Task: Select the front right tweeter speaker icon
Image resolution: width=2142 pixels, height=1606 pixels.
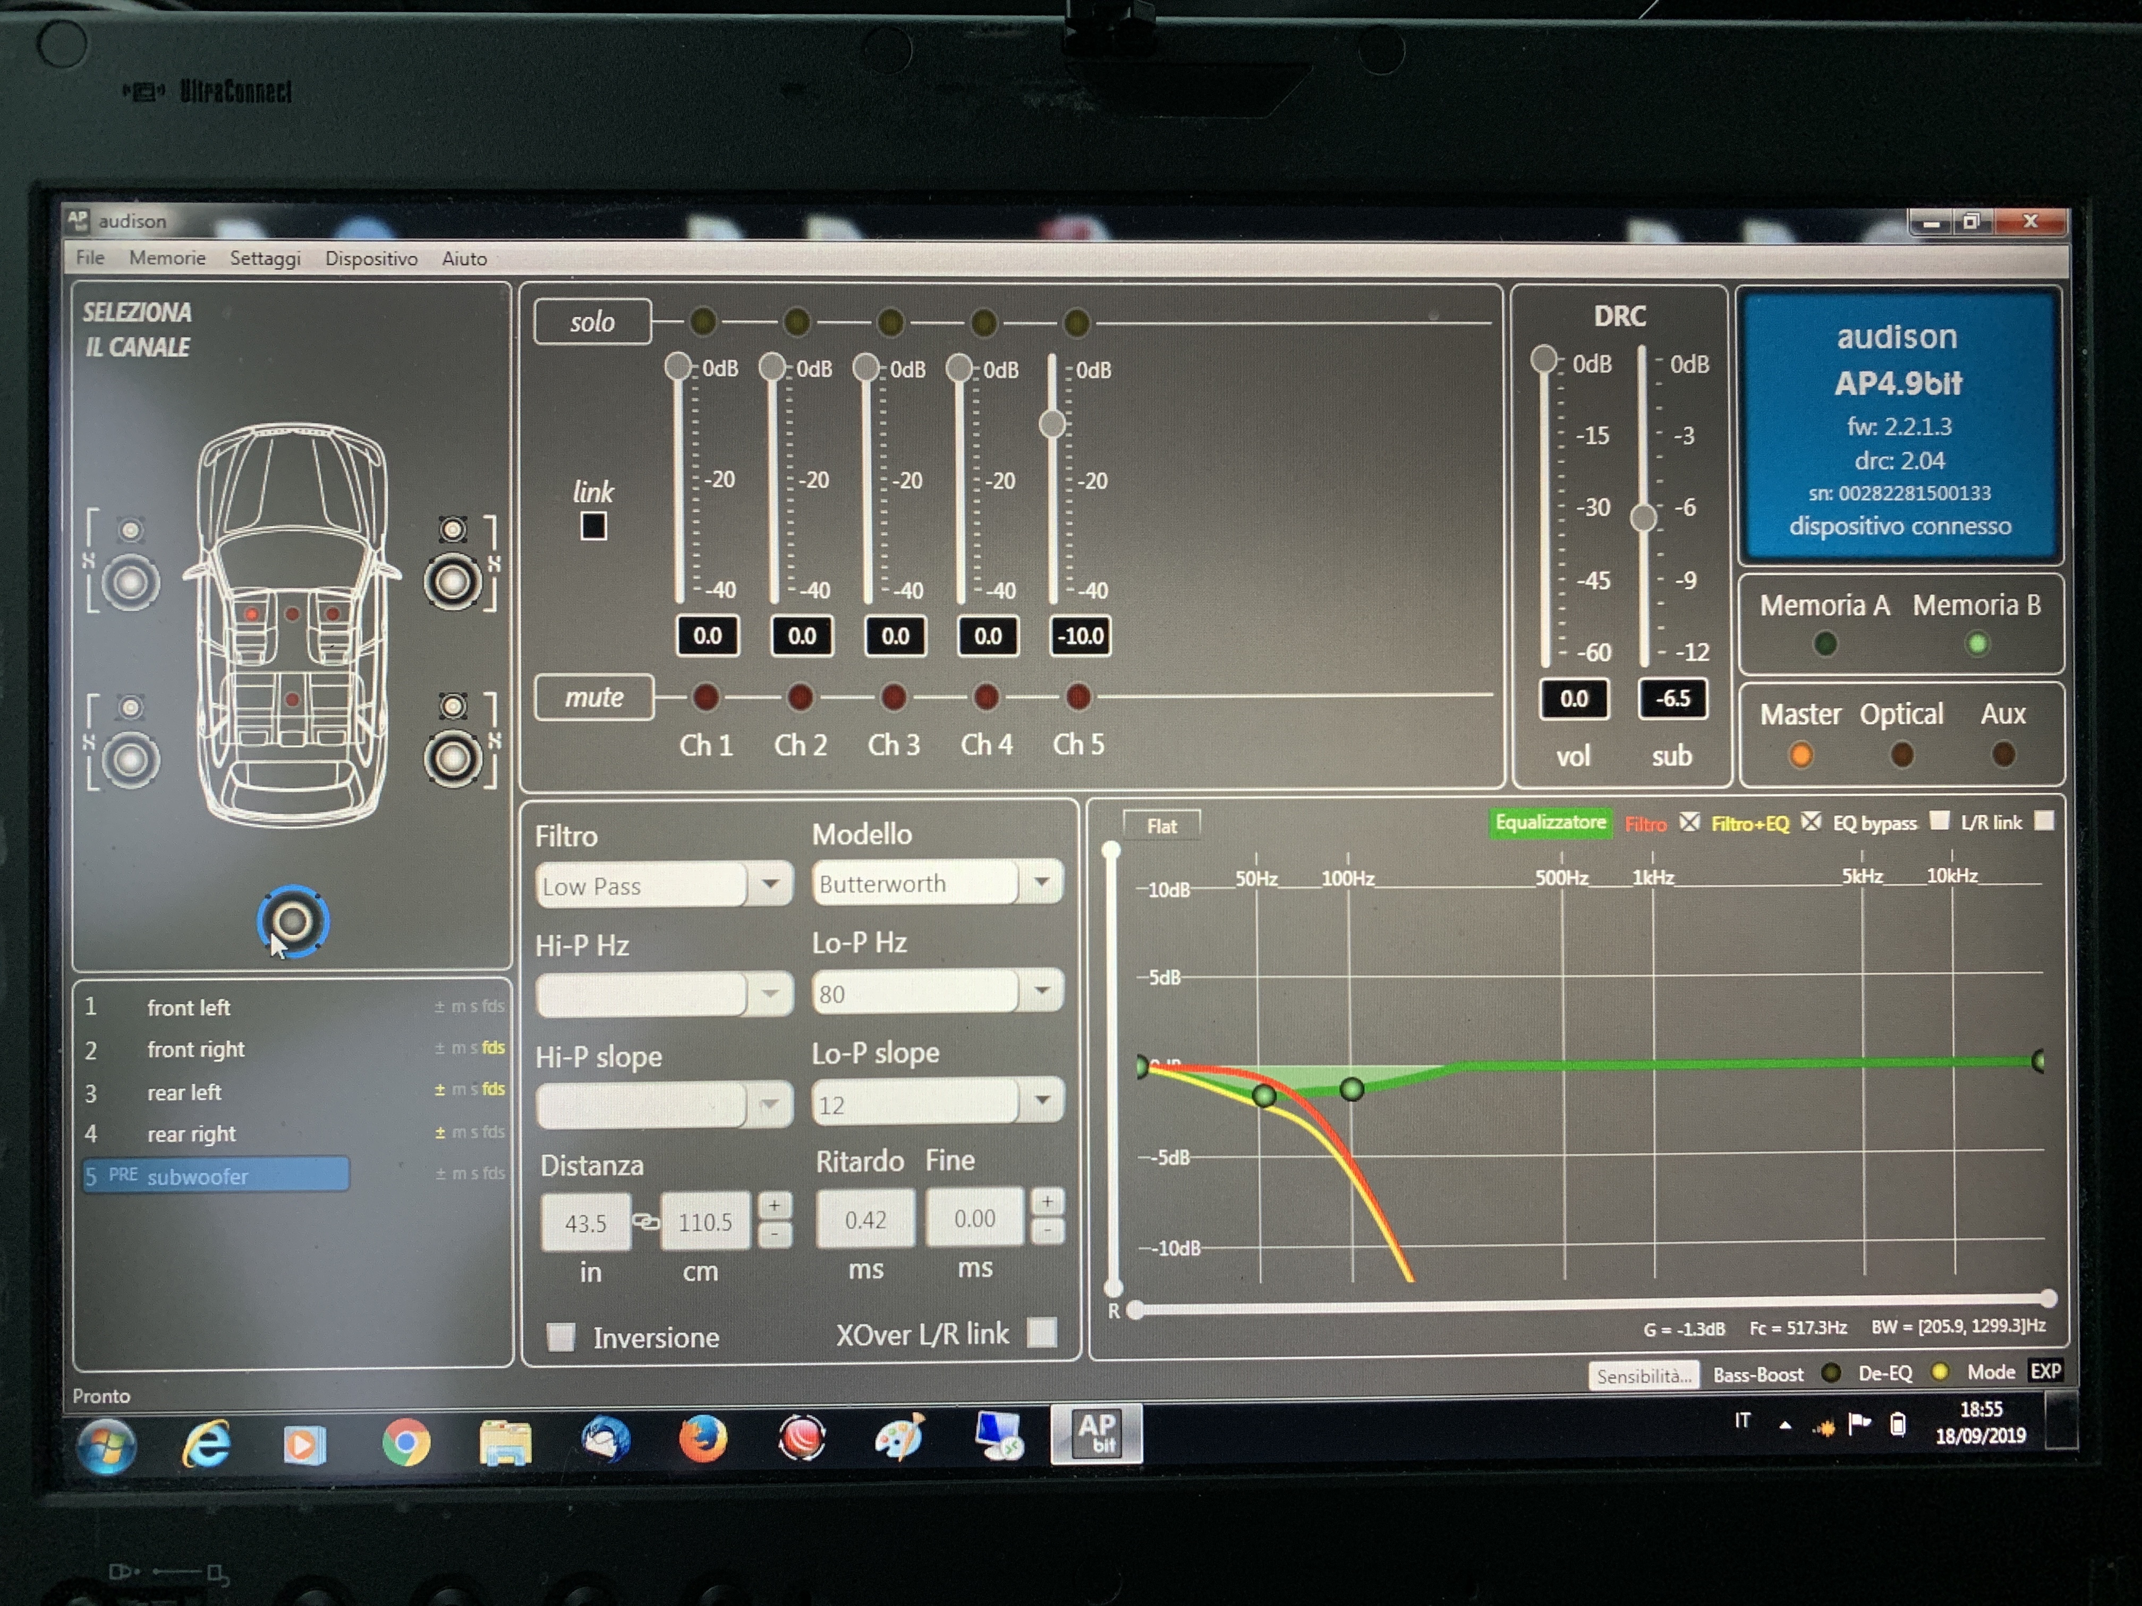Action: click(x=452, y=528)
